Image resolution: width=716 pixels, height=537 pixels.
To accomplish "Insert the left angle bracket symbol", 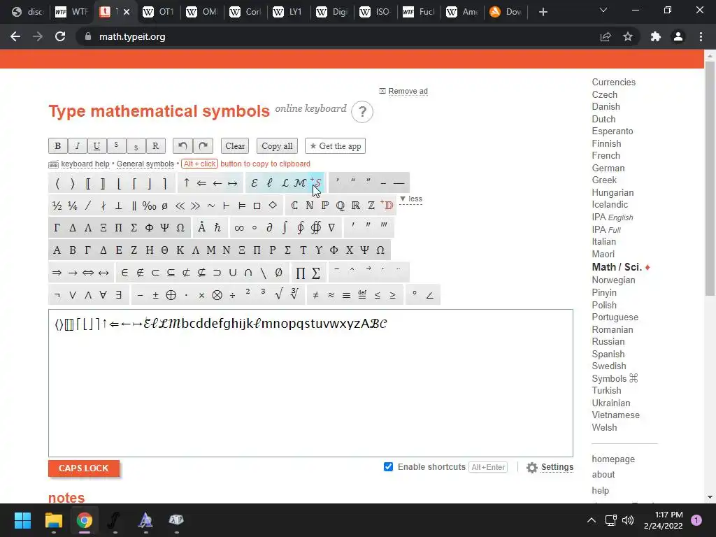I will point(57,184).
